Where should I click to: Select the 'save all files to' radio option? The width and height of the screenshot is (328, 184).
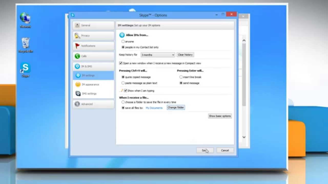tap(123, 108)
